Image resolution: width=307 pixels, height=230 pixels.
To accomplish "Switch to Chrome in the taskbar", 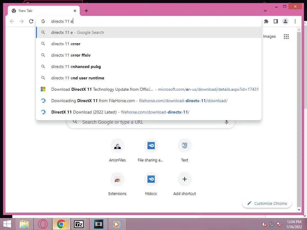I will coord(61,224).
